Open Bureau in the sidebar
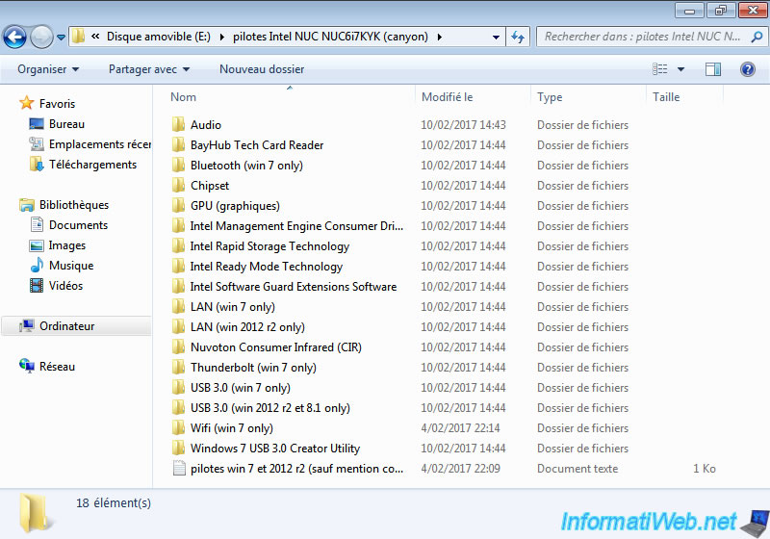 coord(57,124)
